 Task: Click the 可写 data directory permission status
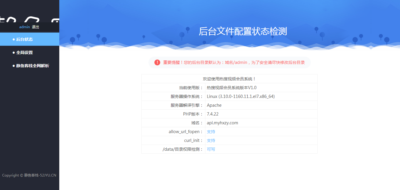click(x=211, y=149)
